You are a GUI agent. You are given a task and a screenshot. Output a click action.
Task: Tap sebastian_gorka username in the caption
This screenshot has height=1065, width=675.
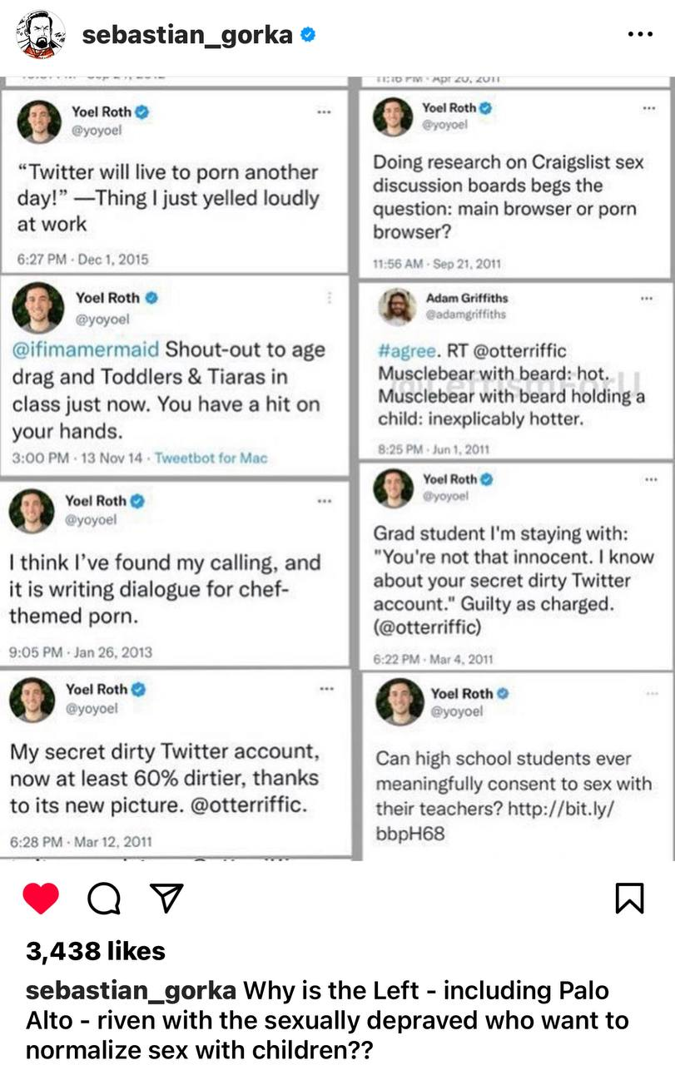(x=131, y=991)
